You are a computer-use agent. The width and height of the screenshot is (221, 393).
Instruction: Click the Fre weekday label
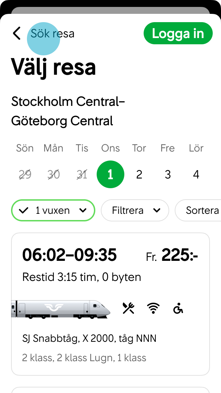(167, 148)
